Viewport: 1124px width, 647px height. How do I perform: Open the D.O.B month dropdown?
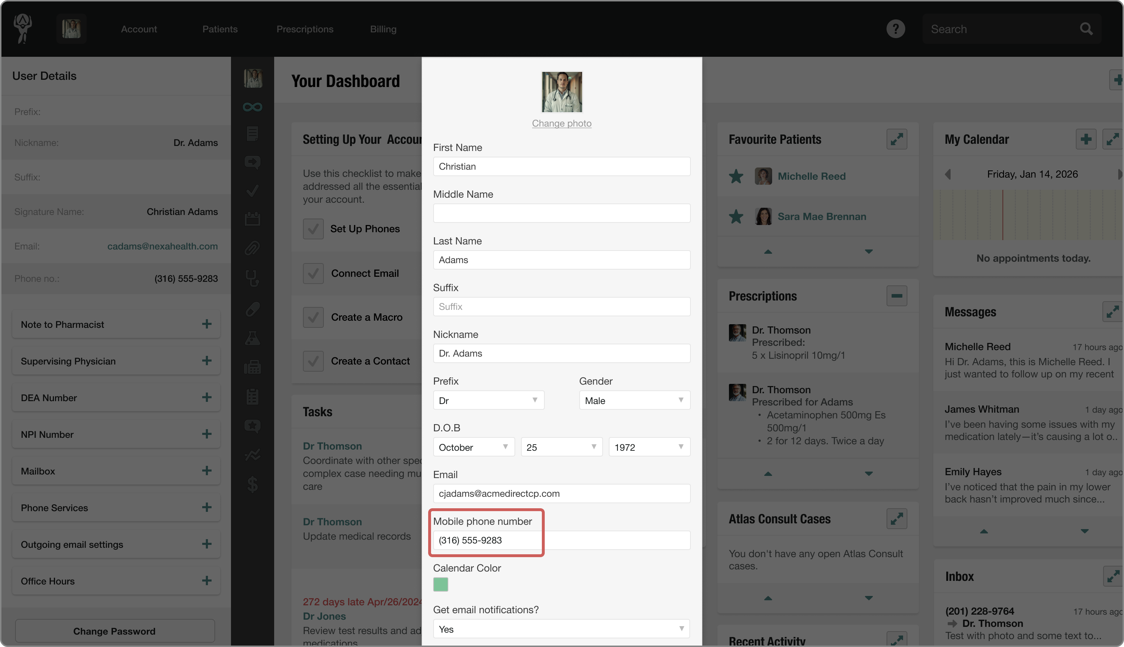pos(474,447)
